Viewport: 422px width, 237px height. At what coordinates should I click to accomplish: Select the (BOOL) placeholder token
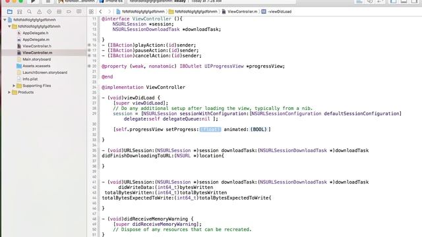[x=258, y=130]
